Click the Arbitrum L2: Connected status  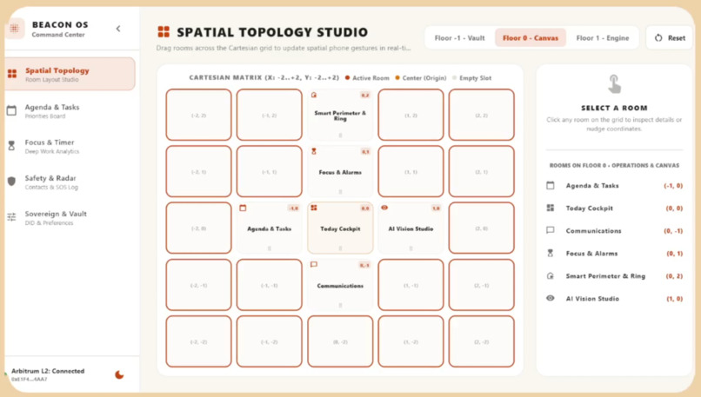[x=48, y=371]
